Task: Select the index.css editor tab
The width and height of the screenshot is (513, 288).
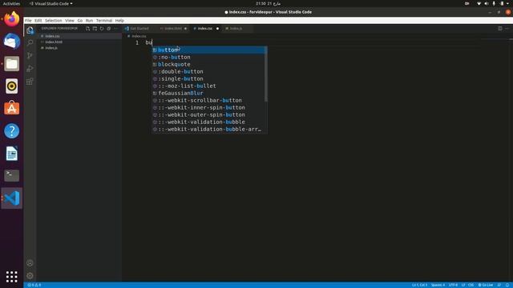Action: [x=205, y=29]
